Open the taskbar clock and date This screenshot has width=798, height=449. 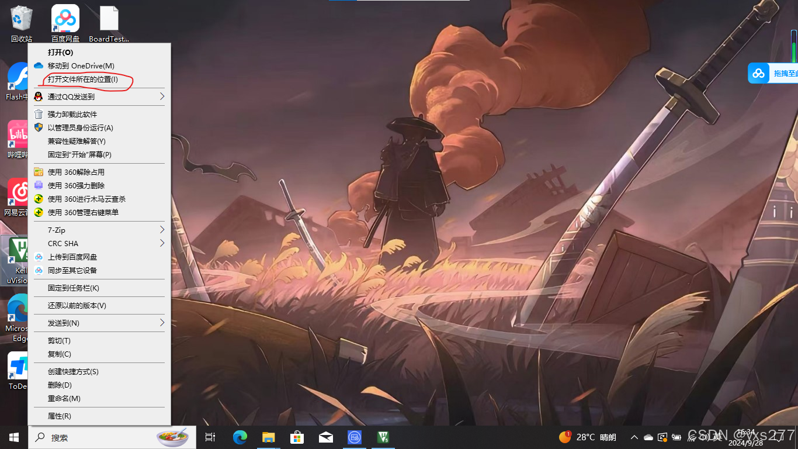pyautogui.click(x=745, y=437)
